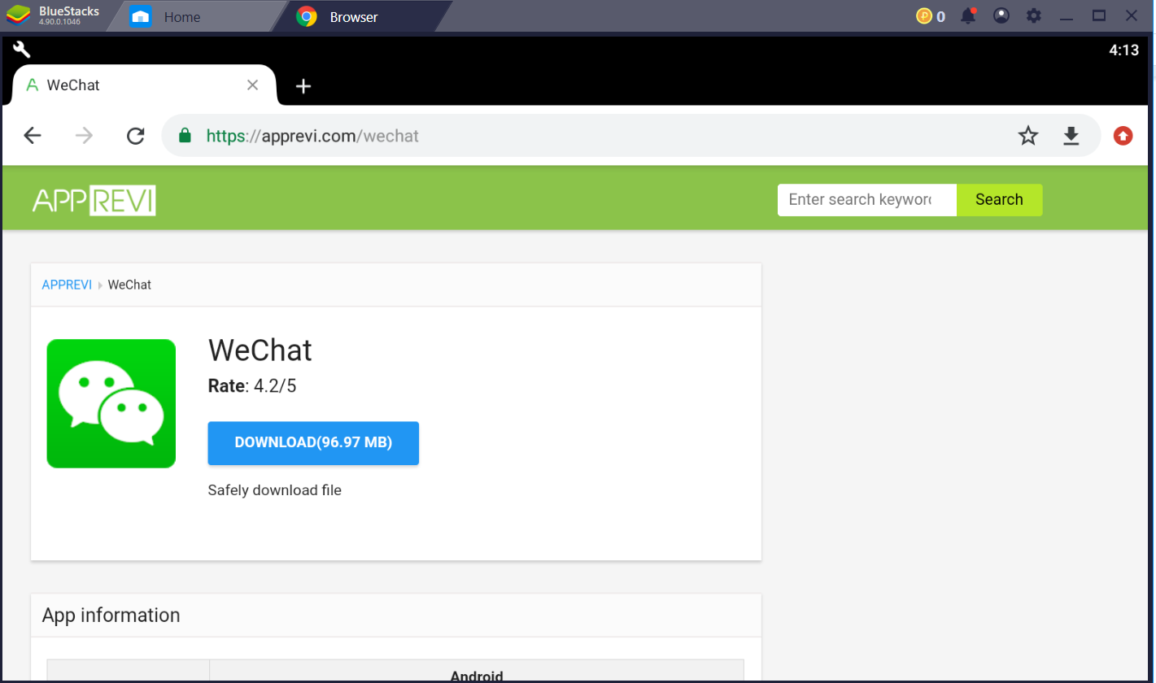This screenshot has height=683, width=1156.
Task: Go back to previous page
Action: [33, 136]
